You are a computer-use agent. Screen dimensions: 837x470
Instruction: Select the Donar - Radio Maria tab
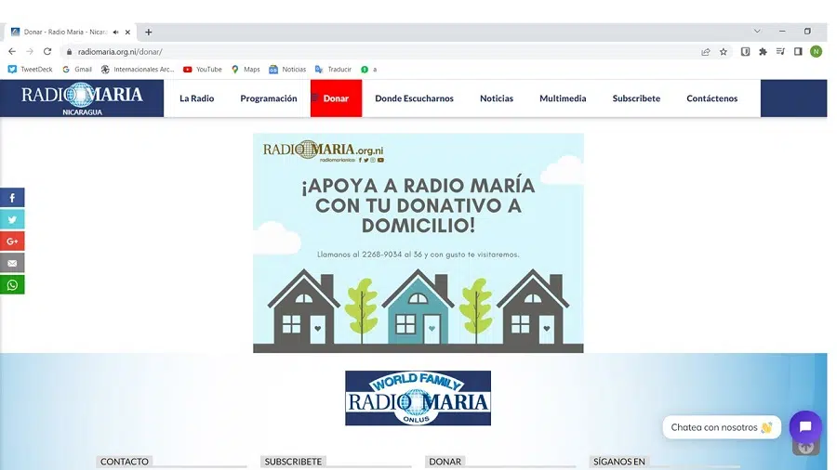point(70,32)
